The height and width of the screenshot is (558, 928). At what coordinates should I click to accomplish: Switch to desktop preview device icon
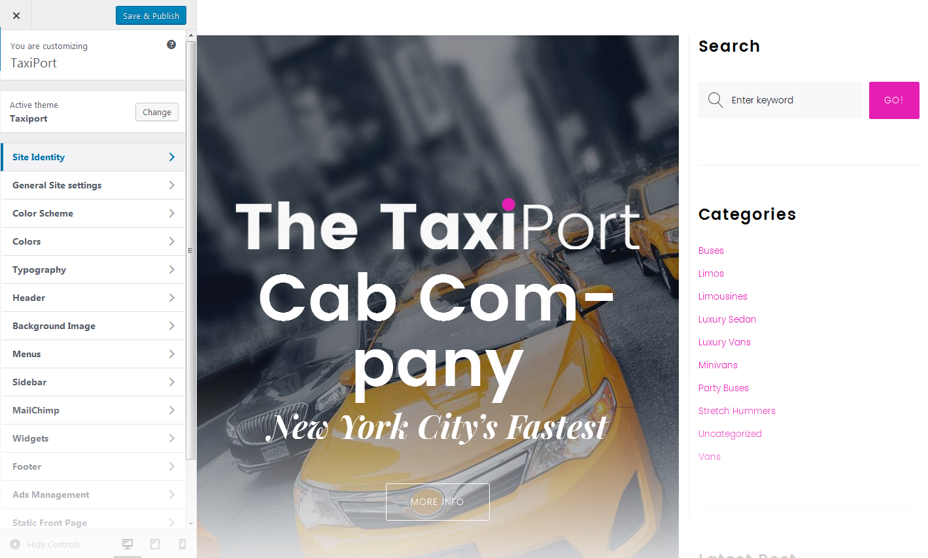tap(128, 544)
